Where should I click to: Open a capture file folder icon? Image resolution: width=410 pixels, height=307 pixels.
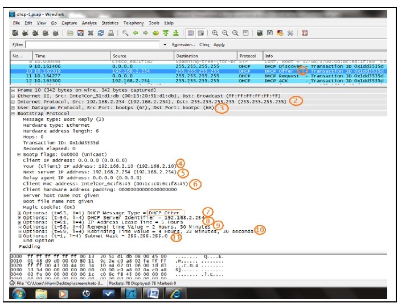(70, 33)
